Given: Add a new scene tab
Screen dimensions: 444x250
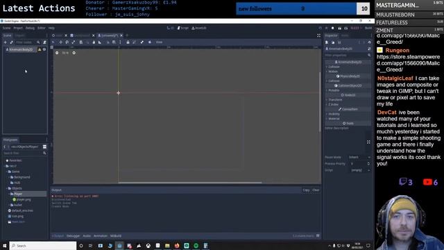Looking at the screenshot, I should 127,35.
